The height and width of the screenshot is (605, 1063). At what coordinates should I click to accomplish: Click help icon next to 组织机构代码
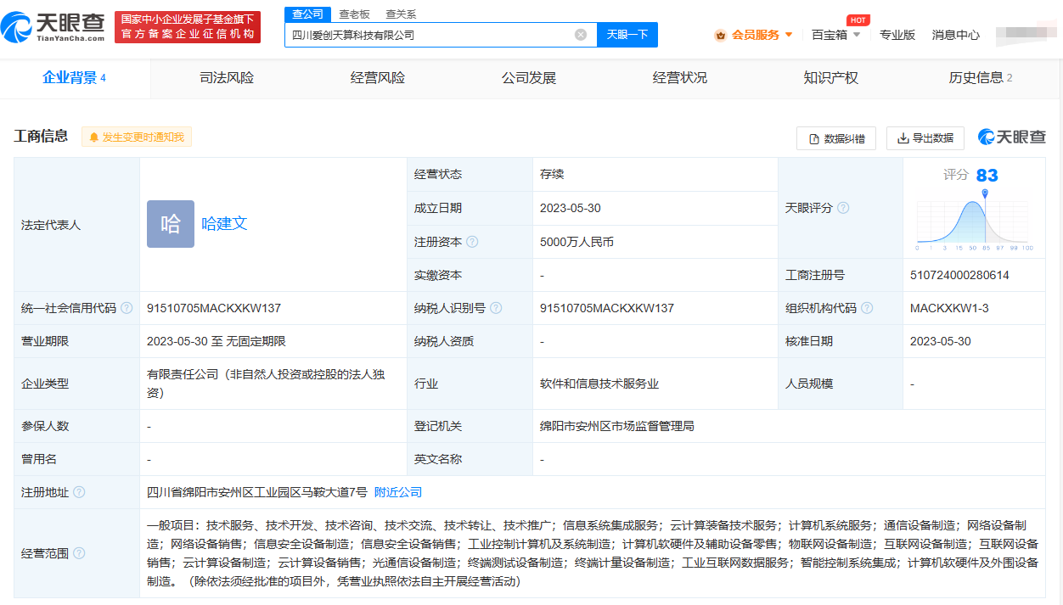tap(867, 308)
